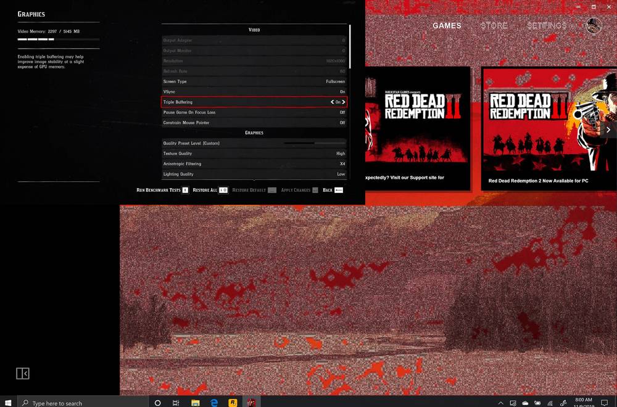Open the Rockstar Games Launcher taskbar icon
Screen dimensions: 617x407
[233, 403]
